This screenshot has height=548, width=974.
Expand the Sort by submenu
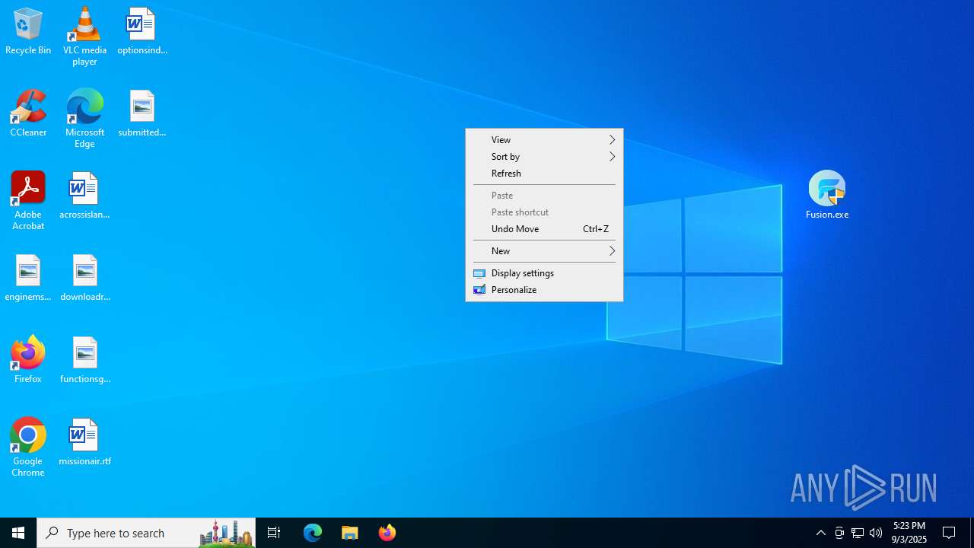click(x=544, y=157)
